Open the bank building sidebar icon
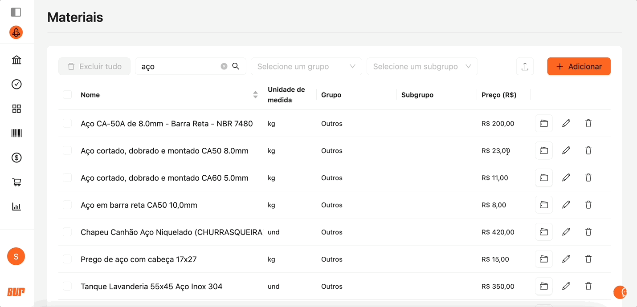Image resolution: width=637 pixels, height=307 pixels. (x=16, y=60)
